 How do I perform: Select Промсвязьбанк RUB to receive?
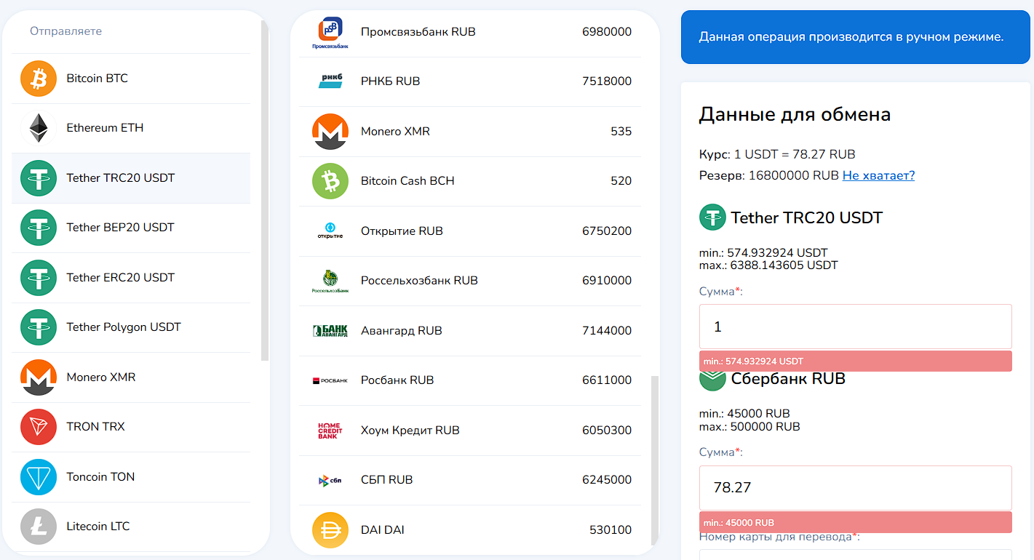[x=470, y=33]
